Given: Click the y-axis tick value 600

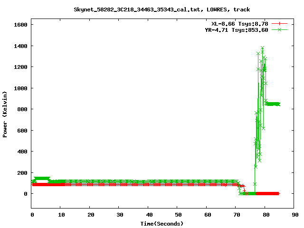Looking at the screenshot, I should (22, 131).
